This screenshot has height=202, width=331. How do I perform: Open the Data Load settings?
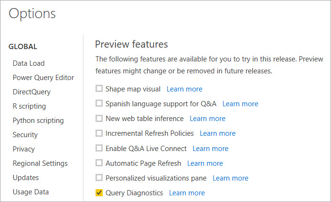coord(29,63)
